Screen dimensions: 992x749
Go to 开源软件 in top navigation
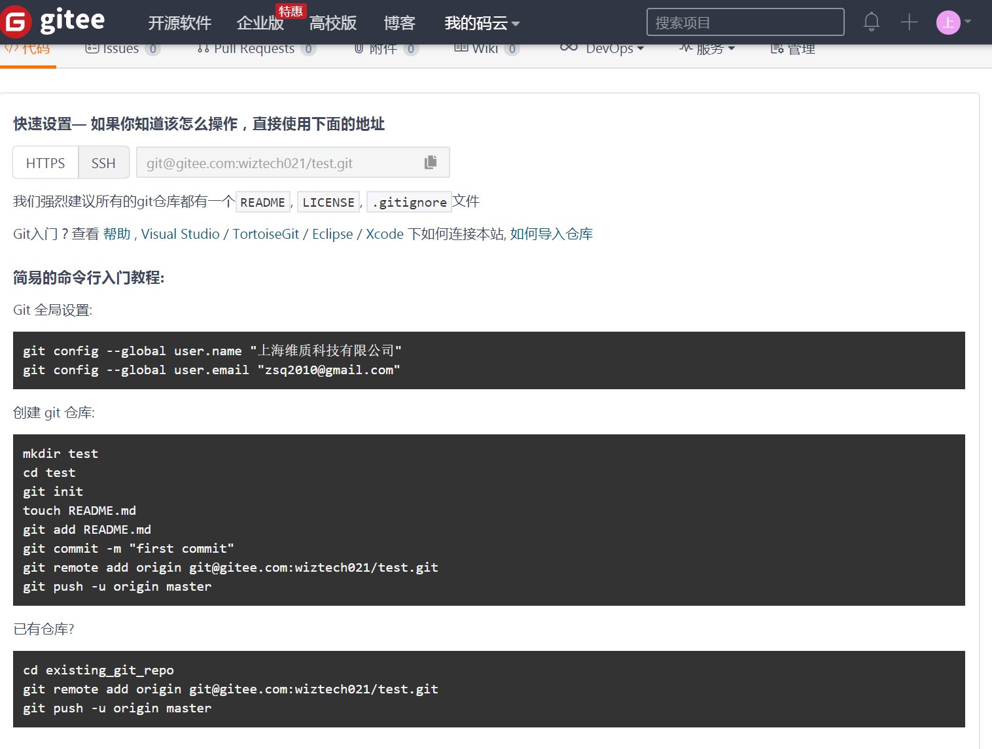[x=180, y=24]
